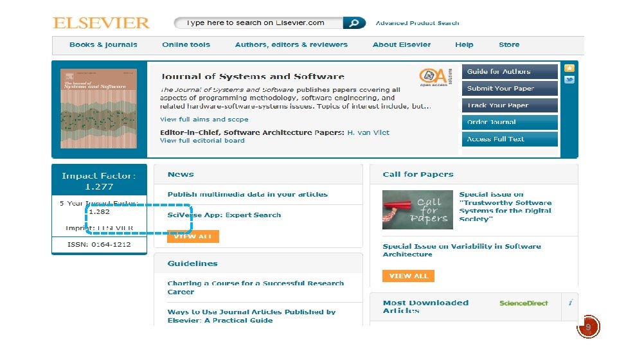Open Variability in Software Architecture special issue
617x347 pixels.
(x=462, y=250)
